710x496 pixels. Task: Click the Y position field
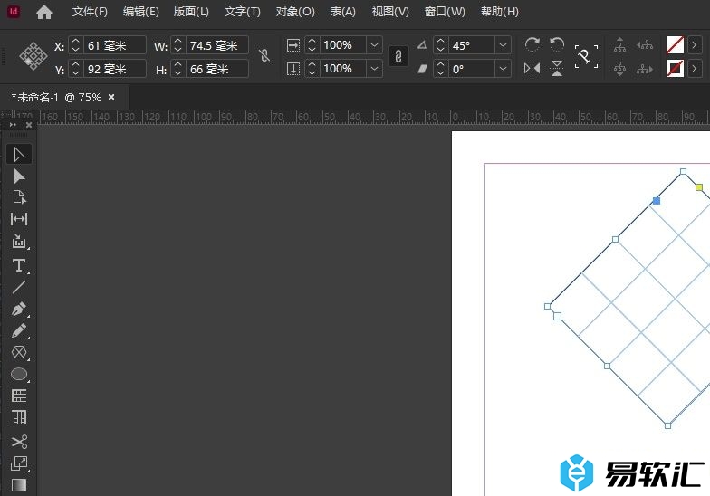click(115, 69)
